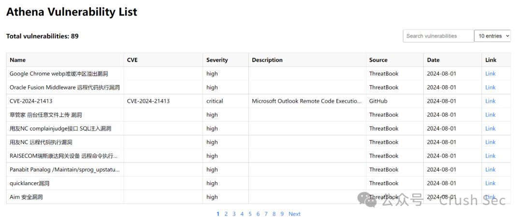The height and width of the screenshot is (221, 522).
Task: Go to pagination page 4
Action: pyautogui.click(x=242, y=214)
